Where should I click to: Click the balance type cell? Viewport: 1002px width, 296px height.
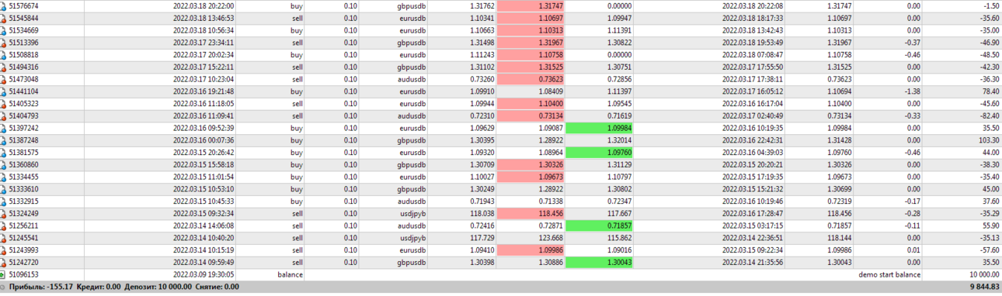coord(290,274)
